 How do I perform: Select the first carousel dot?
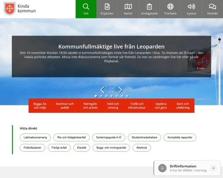tap(96, 96)
